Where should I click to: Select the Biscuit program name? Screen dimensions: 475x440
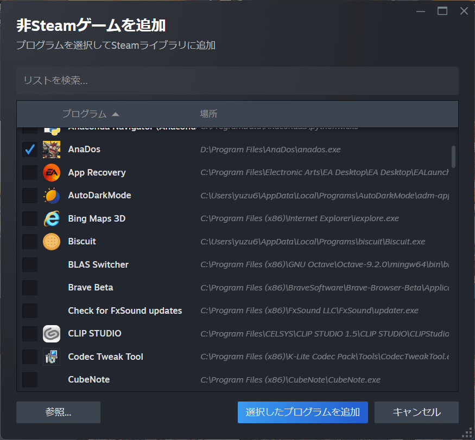pyautogui.click(x=82, y=241)
